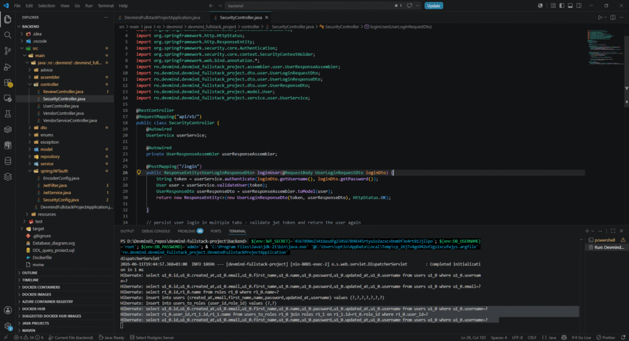
Task: Close the SecurityController.java tab
Action: pos(267,17)
